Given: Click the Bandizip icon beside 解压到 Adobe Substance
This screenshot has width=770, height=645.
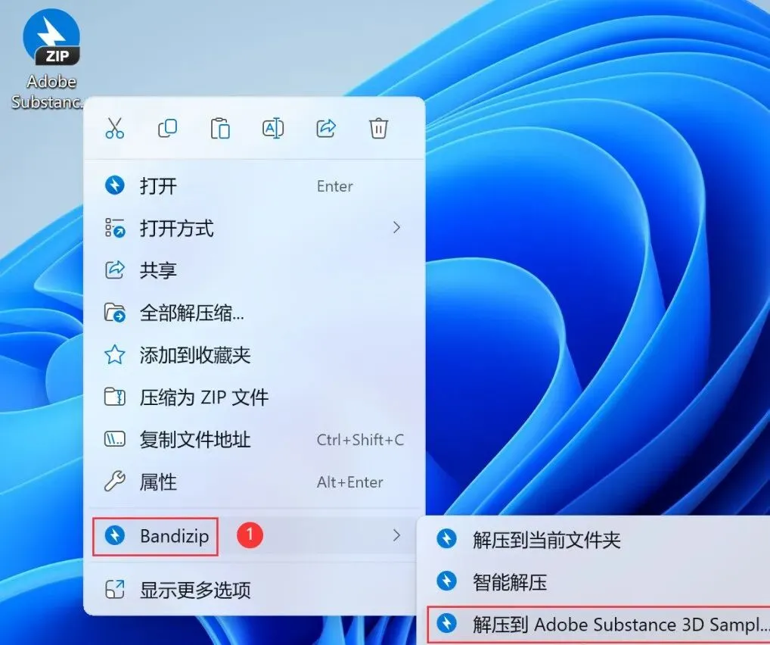Looking at the screenshot, I should click(446, 623).
